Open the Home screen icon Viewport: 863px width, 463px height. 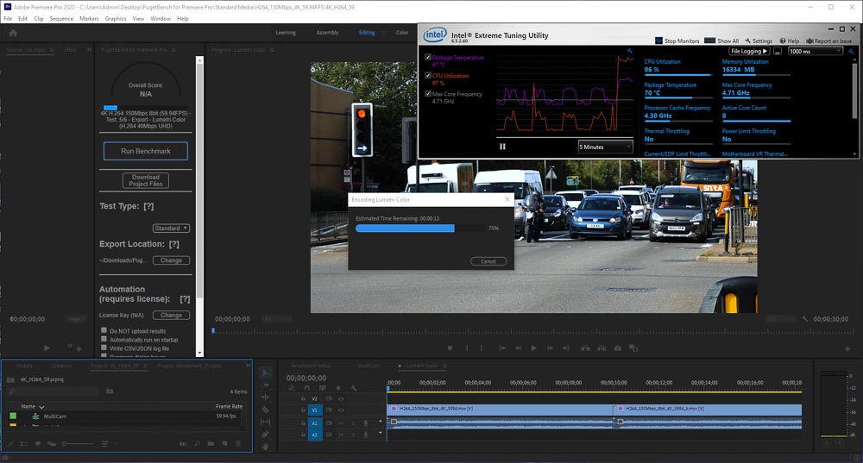(x=13, y=33)
